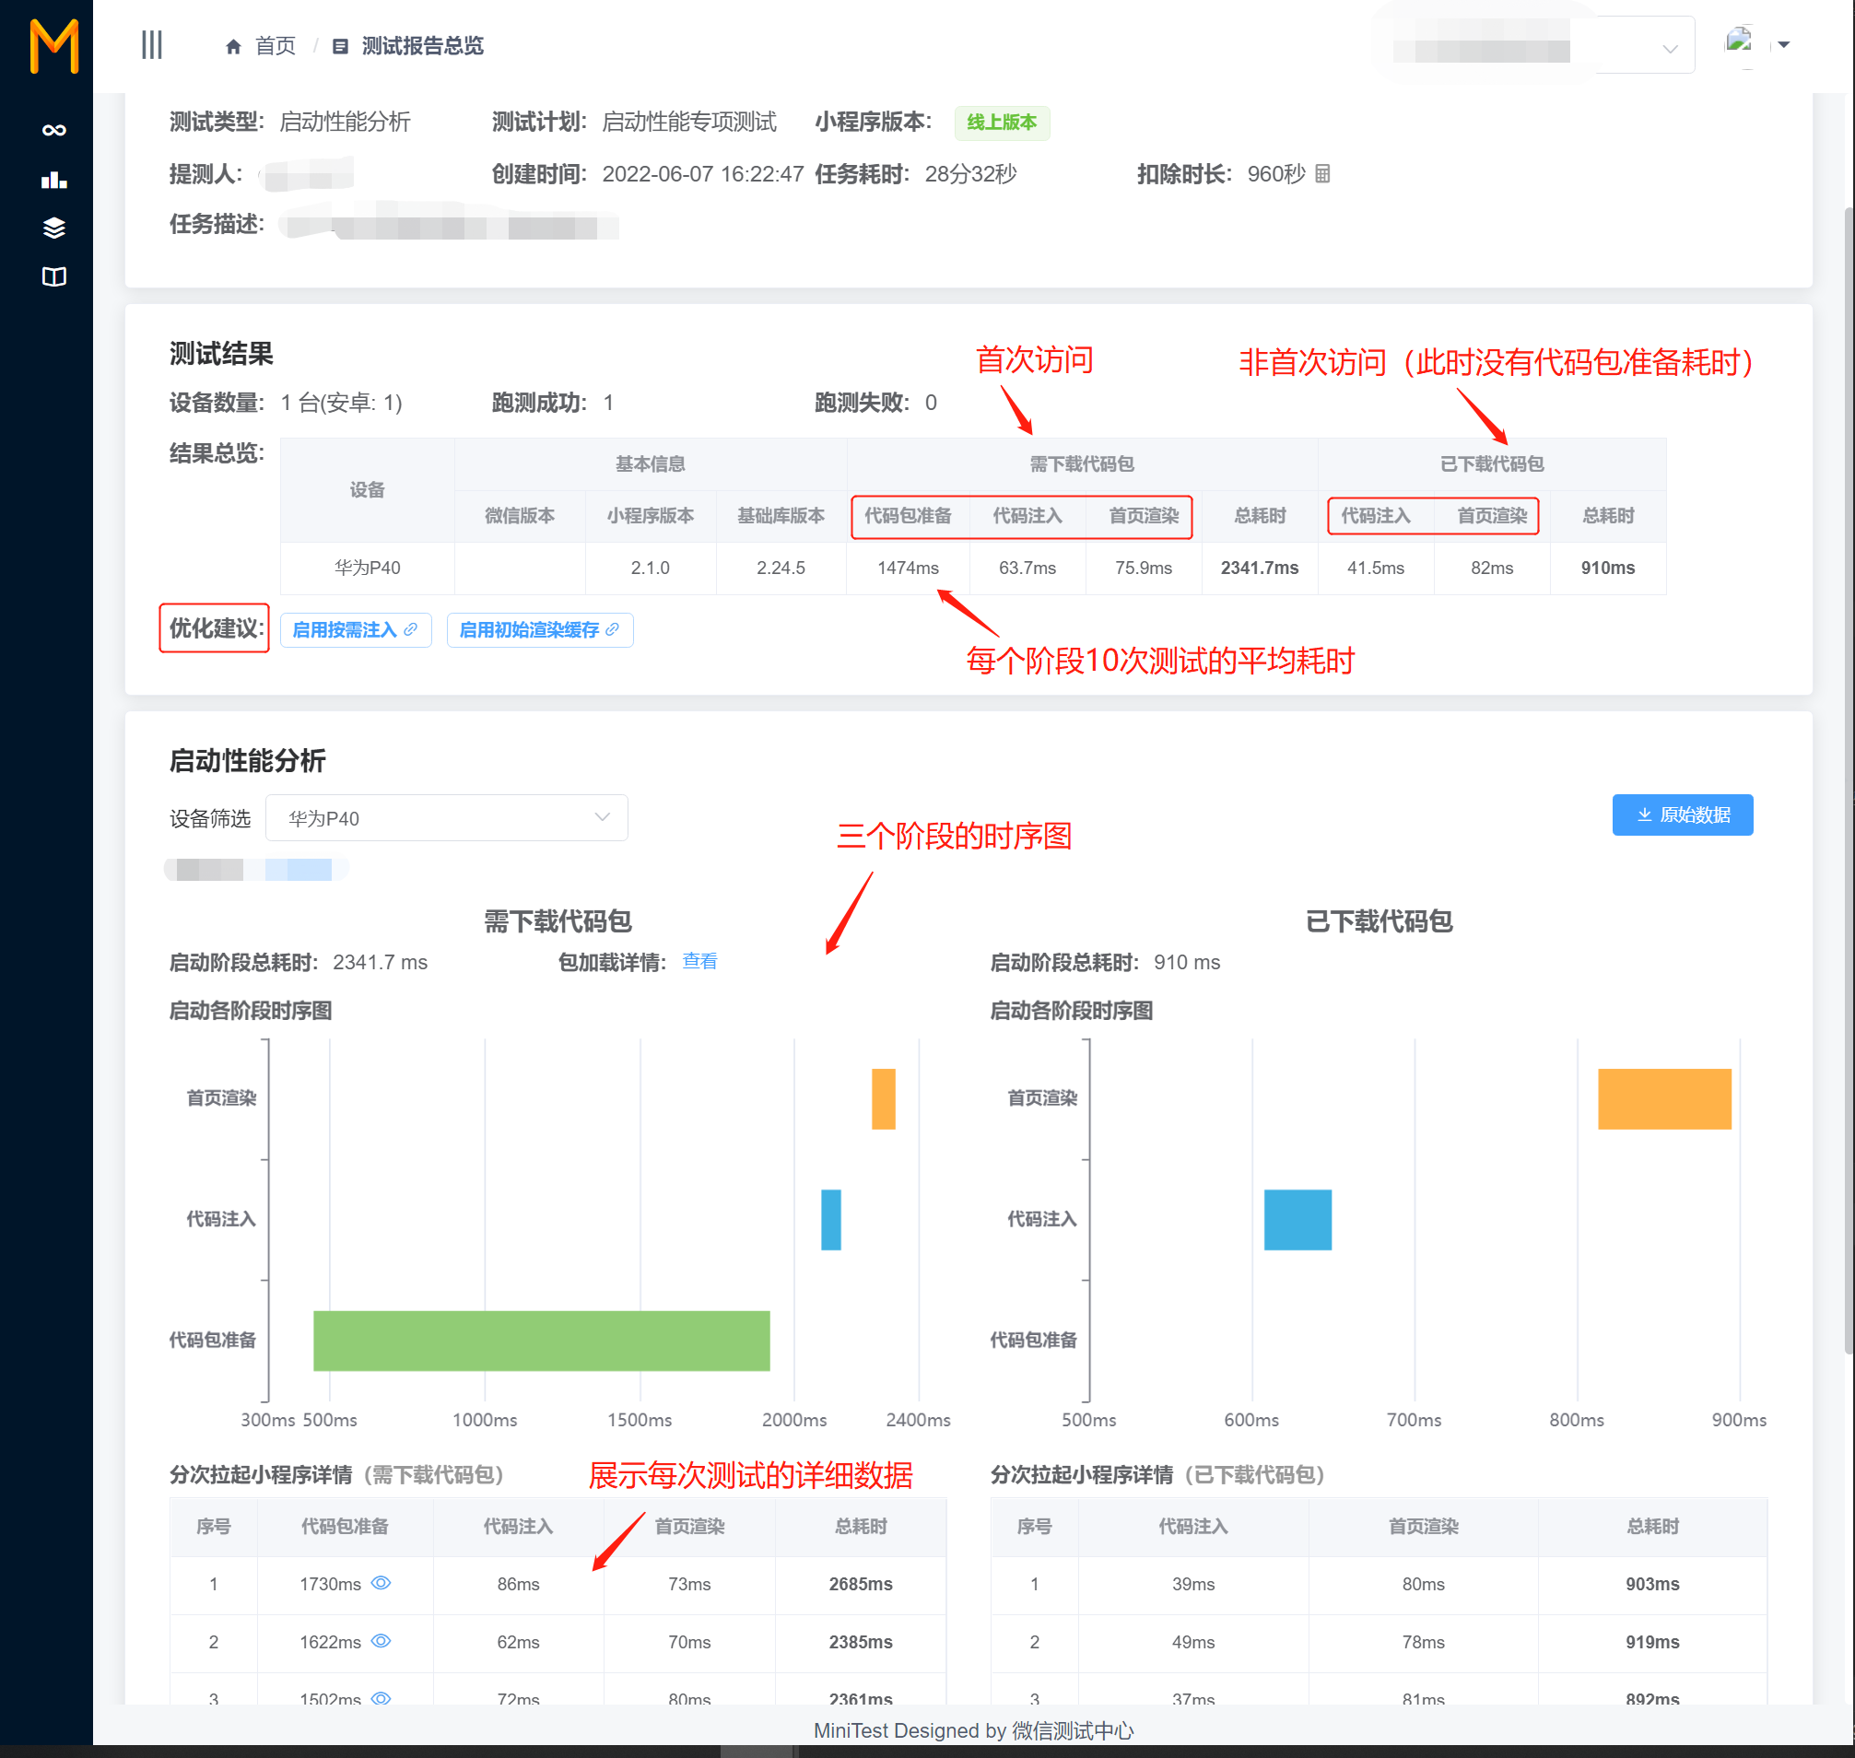This screenshot has width=1855, height=1758.
Task: Click the home icon in breadcrumb
Action: (x=233, y=47)
